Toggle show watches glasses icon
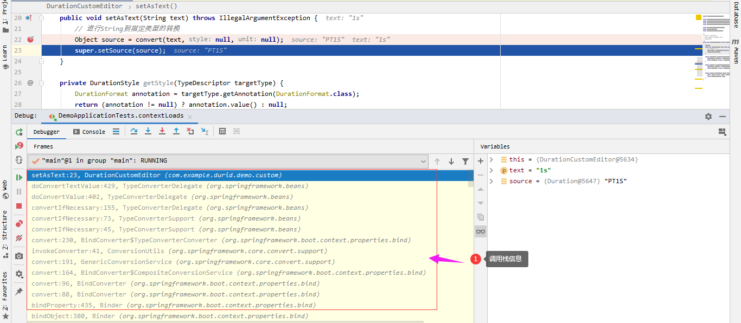 tap(481, 231)
